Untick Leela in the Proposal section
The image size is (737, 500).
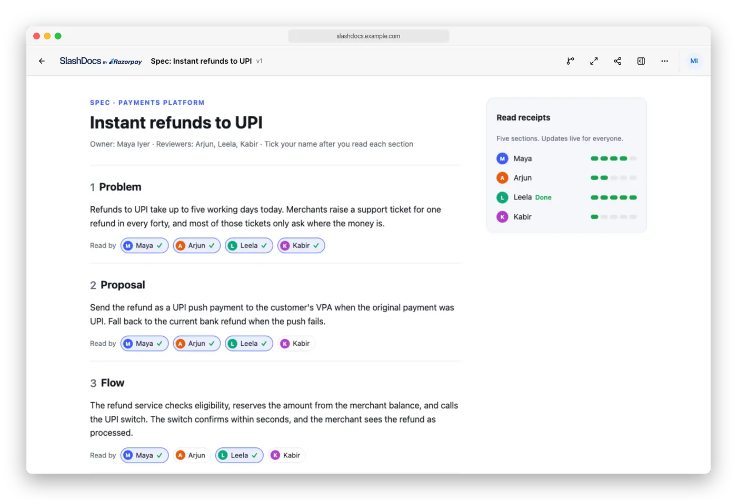248,343
